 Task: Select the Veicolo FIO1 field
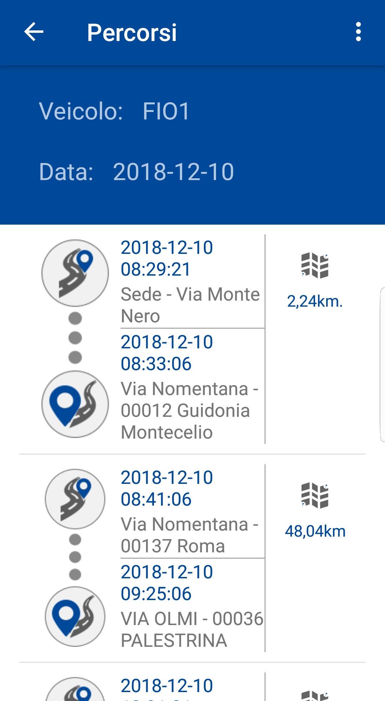pos(114,111)
